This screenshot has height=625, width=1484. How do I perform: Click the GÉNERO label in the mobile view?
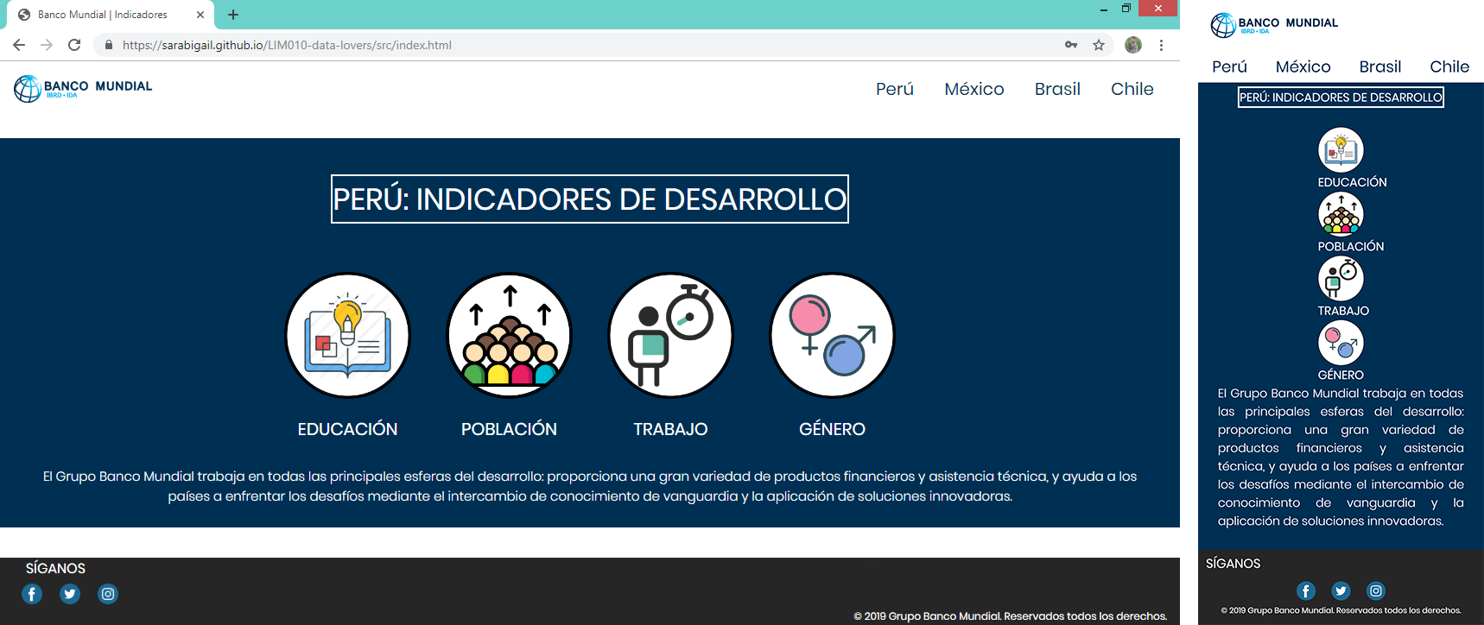1341,375
